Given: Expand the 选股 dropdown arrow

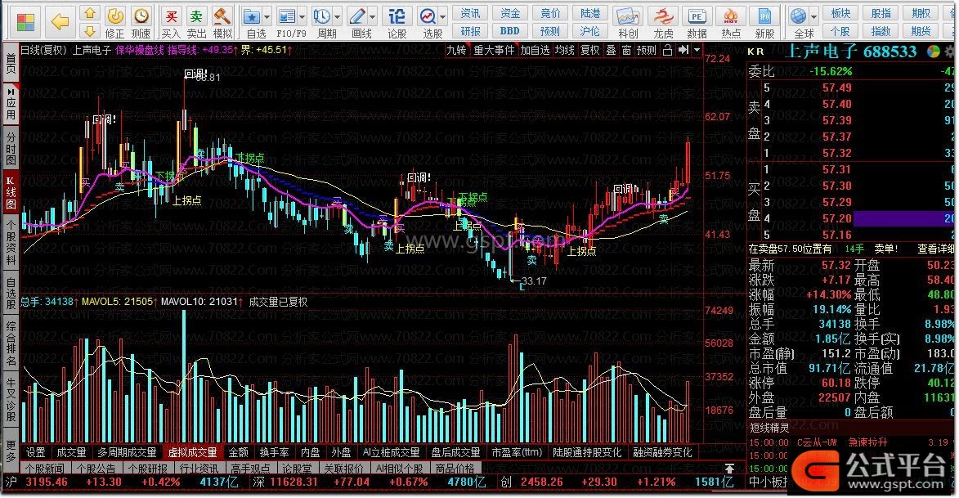Looking at the screenshot, I should click(443, 17).
